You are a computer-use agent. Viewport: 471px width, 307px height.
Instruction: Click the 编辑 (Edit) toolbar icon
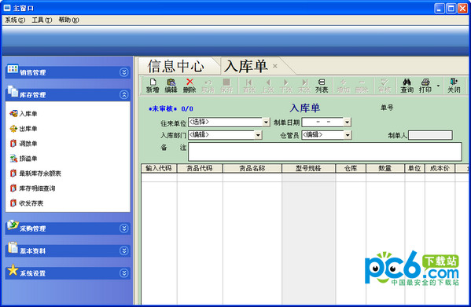pyautogui.click(x=171, y=86)
